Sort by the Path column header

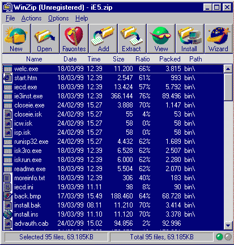195,59
